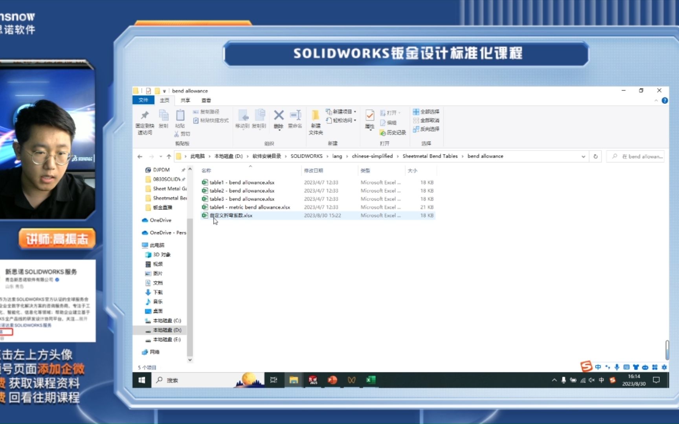Click Sheetmetal Bend Tables in the breadcrumb

pos(430,156)
